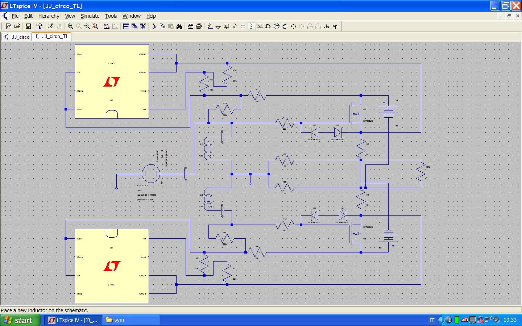Create a new schematic from the toolbar
The width and height of the screenshot is (522, 326).
click(9, 26)
